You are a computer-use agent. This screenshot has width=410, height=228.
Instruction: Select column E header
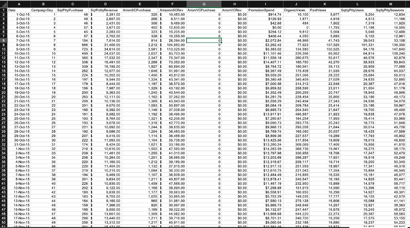(x=140, y=4)
